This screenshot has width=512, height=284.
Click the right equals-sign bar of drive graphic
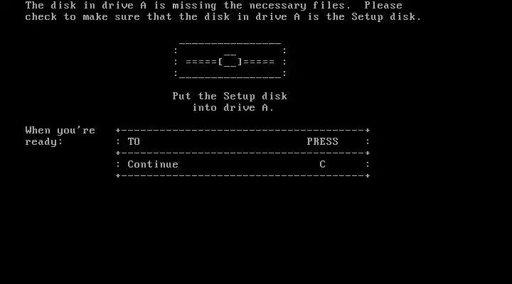point(259,62)
